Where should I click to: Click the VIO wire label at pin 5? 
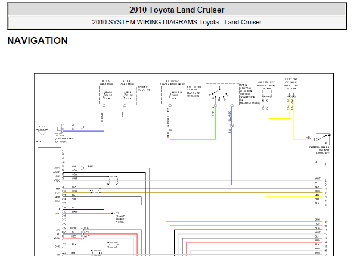73,166
